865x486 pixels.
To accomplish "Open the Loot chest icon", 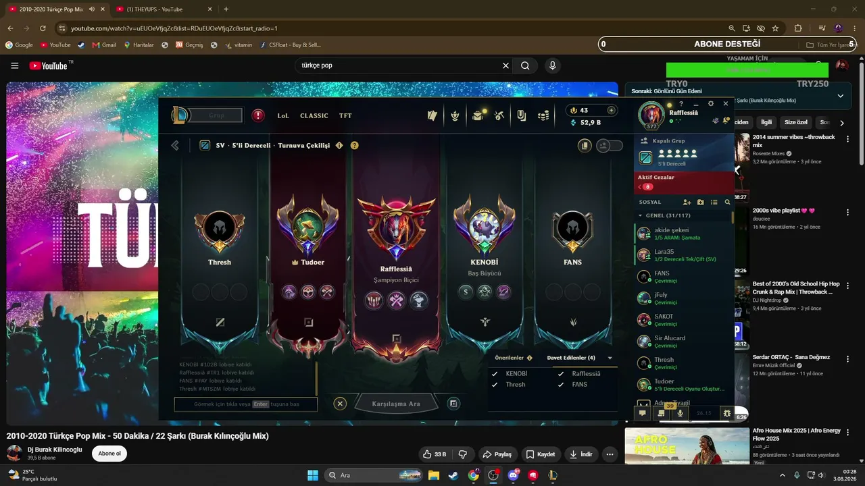I will point(478,115).
